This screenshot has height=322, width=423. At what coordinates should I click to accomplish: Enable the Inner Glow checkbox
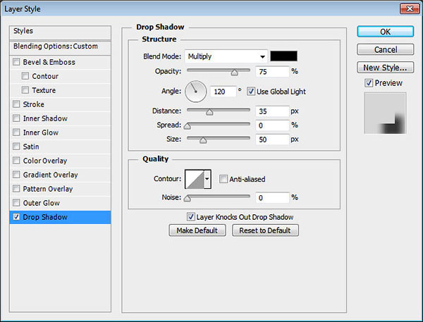click(16, 132)
